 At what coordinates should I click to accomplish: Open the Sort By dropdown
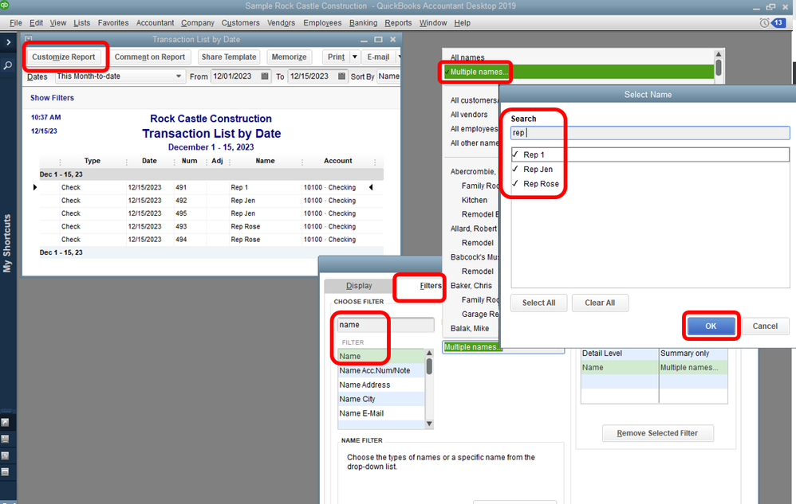pyautogui.click(x=388, y=76)
